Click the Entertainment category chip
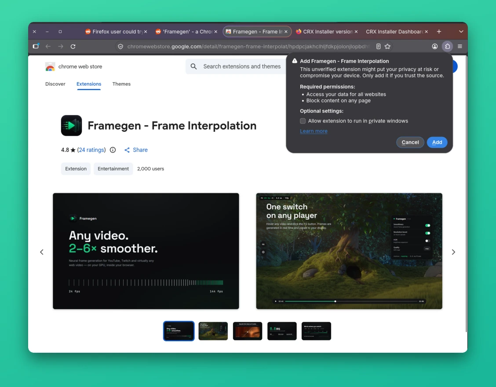This screenshot has height=387, width=496. pyautogui.click(x=113, y=169)
